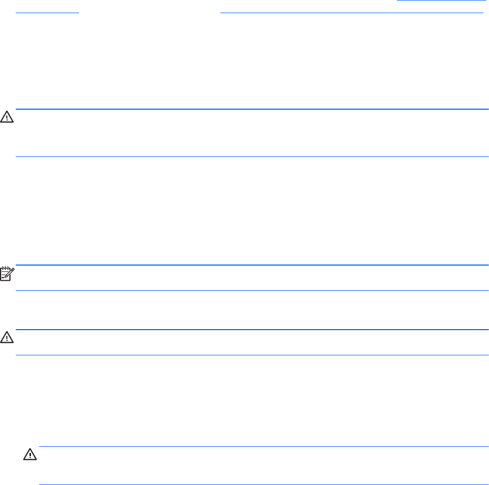
Task: Click the first caution triangle icon
Action: click(7, 117)
